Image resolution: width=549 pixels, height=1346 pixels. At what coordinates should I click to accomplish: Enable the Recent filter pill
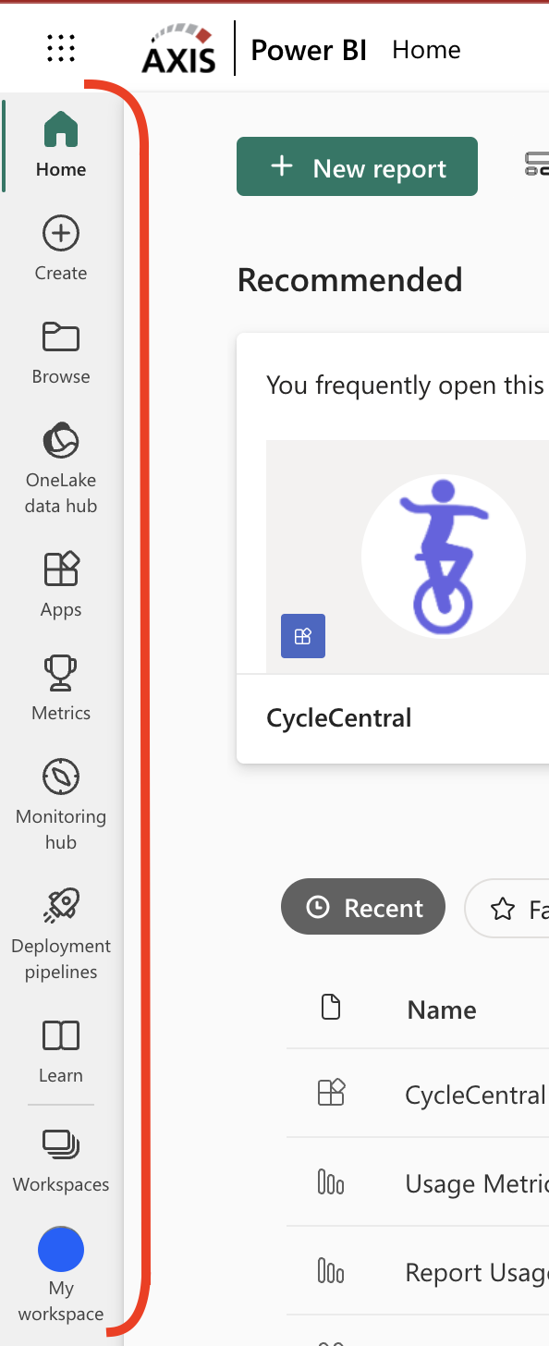[362, 907]
